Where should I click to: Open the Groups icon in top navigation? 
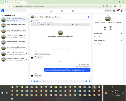pos(73,11)
